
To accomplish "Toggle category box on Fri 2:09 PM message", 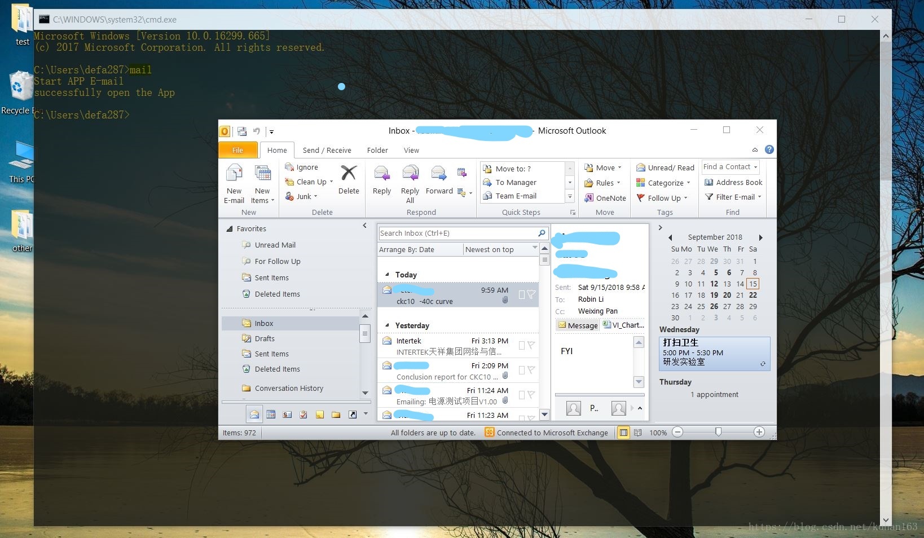I will pyautogui.click(x=522, y=370).
